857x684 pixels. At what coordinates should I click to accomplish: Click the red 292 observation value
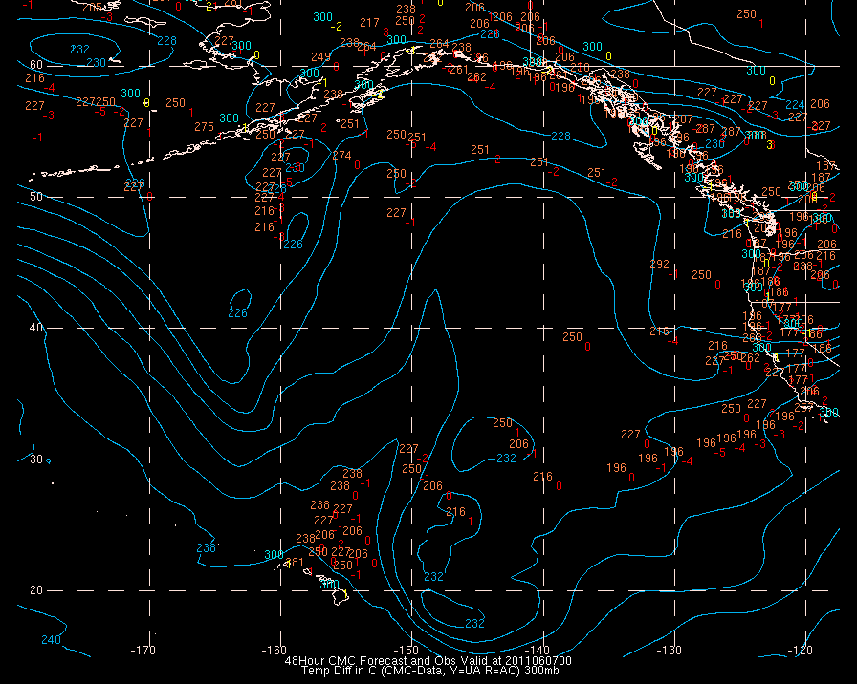click(659, 265)
